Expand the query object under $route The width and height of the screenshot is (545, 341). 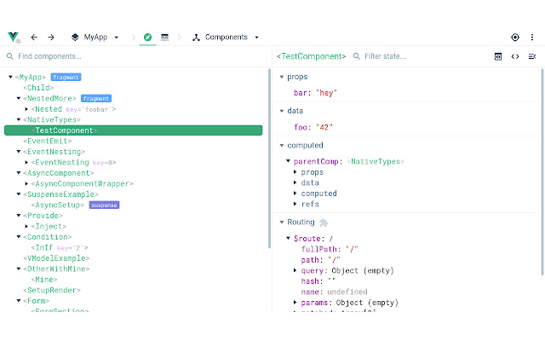click(x=295, y=270)
